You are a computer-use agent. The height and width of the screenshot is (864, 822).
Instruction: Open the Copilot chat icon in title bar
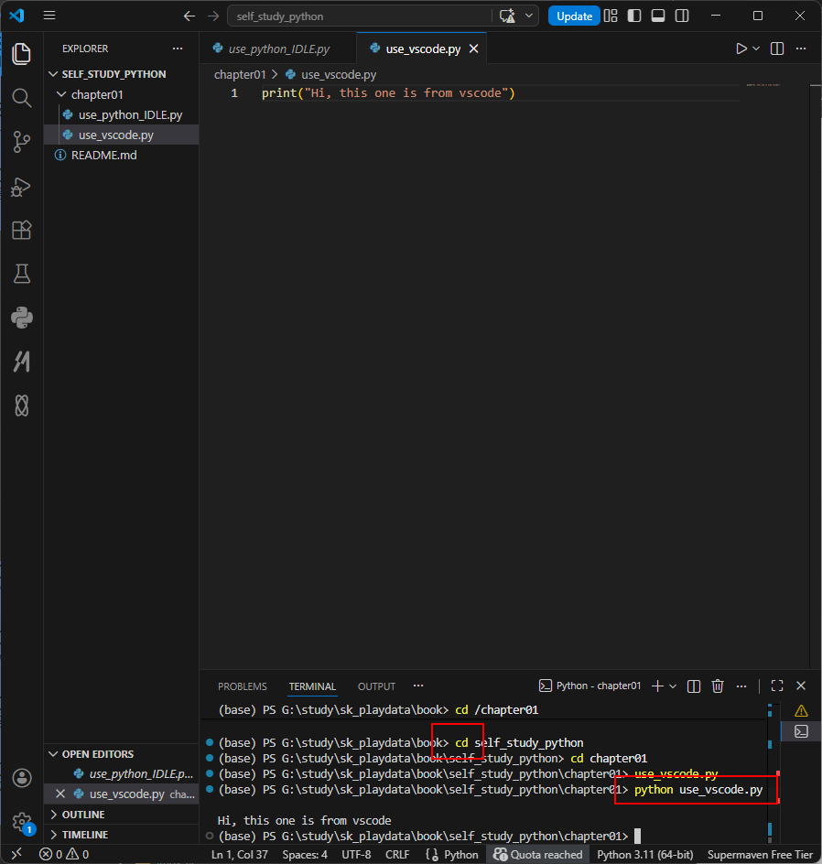tap(507, 16)
